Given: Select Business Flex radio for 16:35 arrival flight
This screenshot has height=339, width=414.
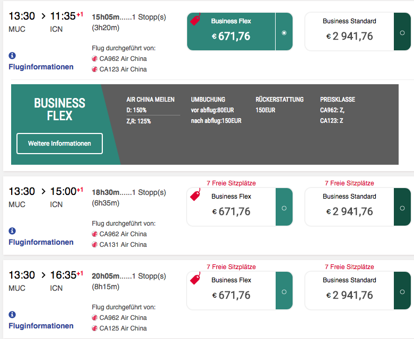Looking at the screenshot, I should tap(284, 291).
